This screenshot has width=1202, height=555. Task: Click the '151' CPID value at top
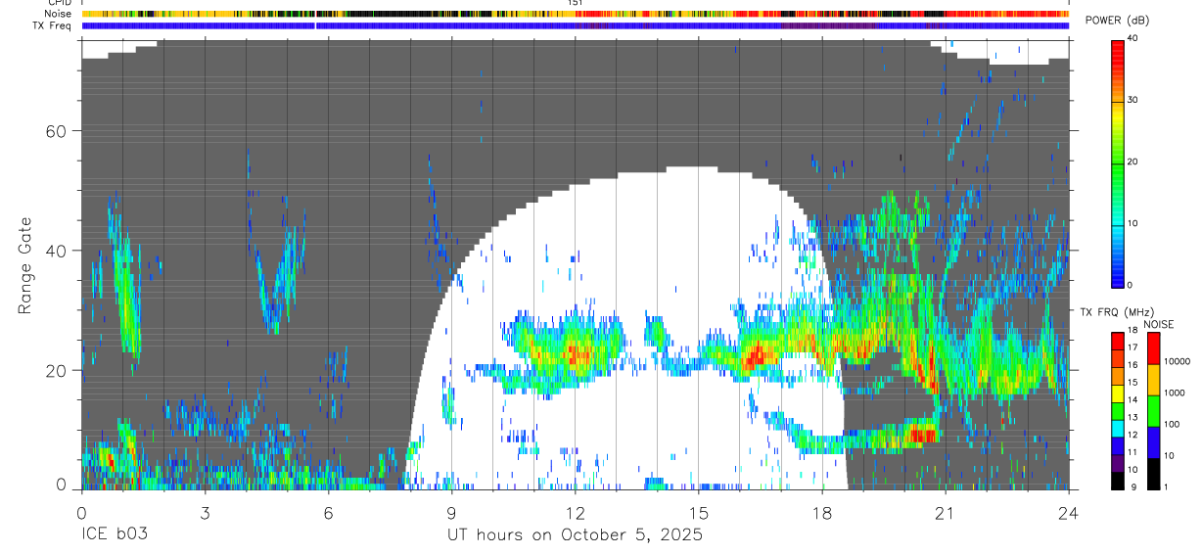point(576,3)
